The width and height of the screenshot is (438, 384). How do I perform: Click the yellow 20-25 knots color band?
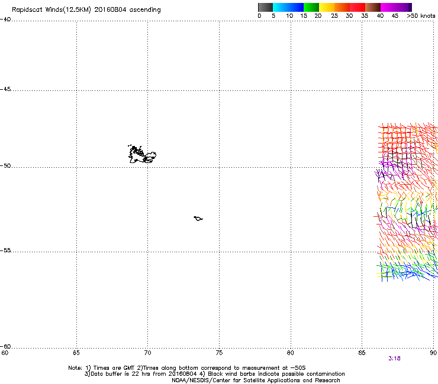coord(327,7)
